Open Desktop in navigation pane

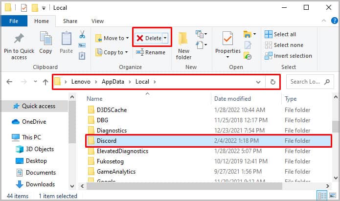point(31,161)
